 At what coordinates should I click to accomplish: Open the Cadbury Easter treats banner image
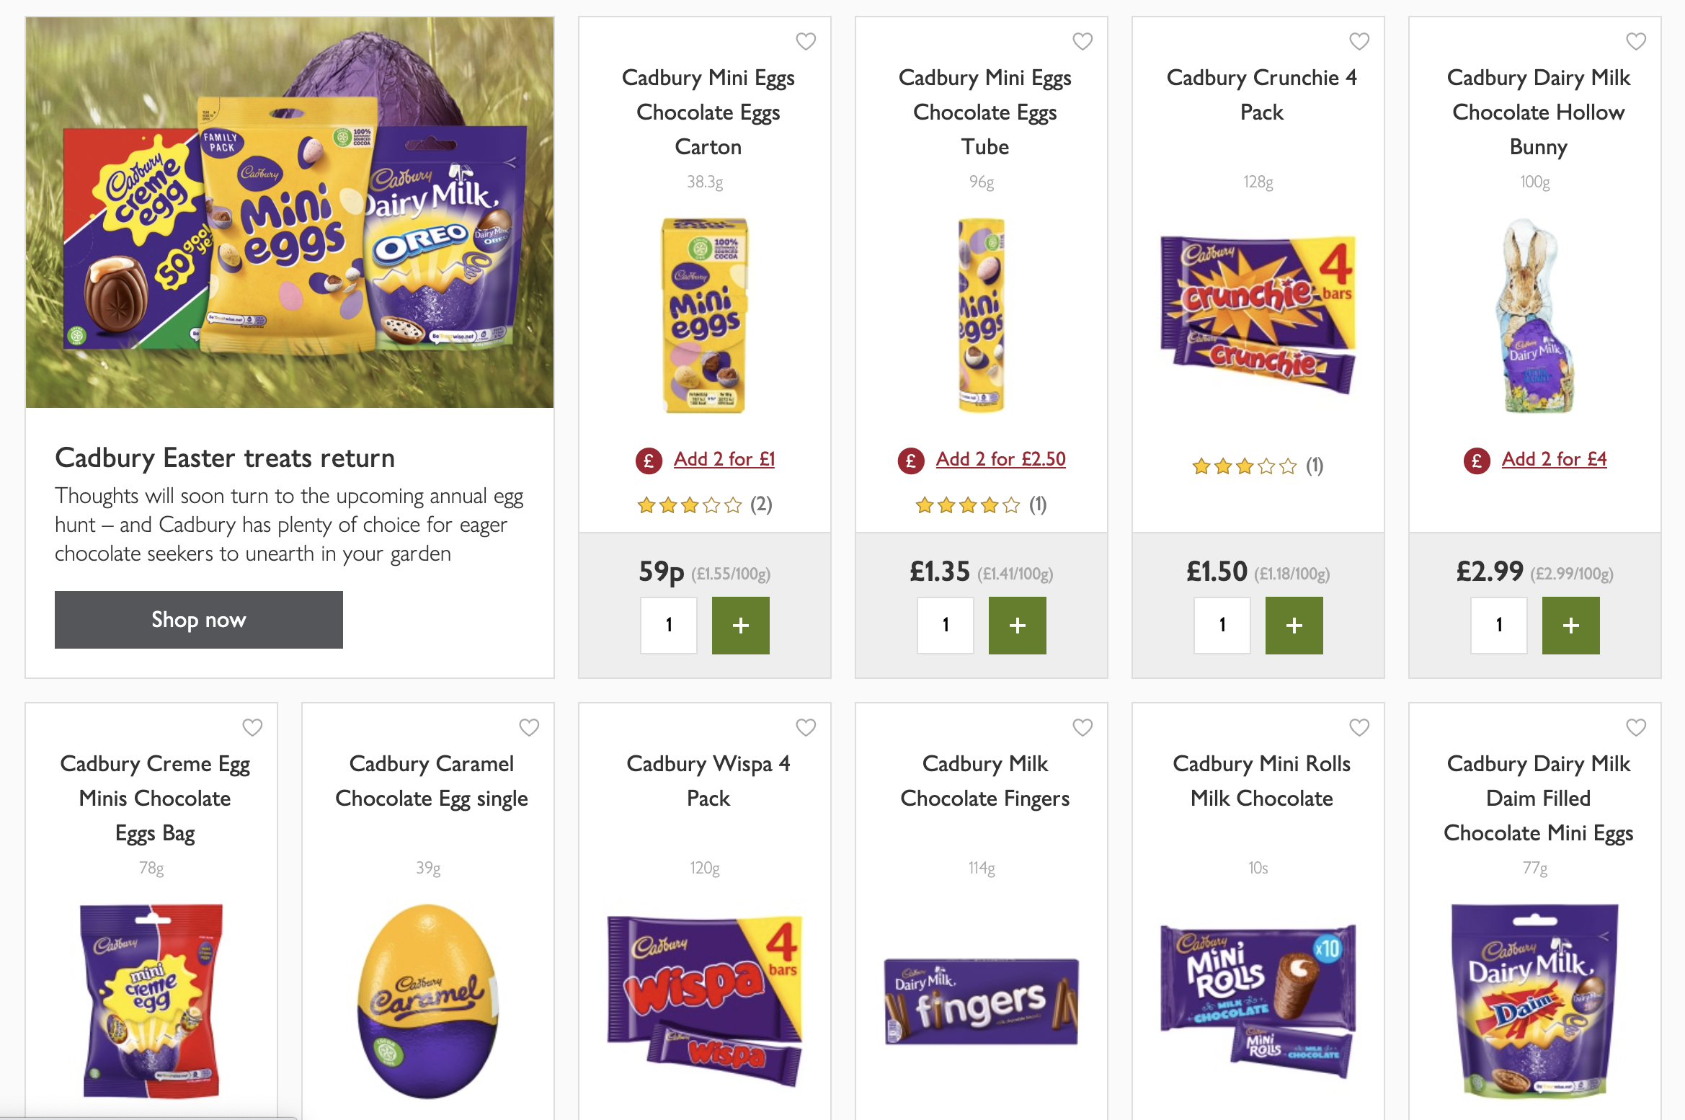tap(290, 213)
